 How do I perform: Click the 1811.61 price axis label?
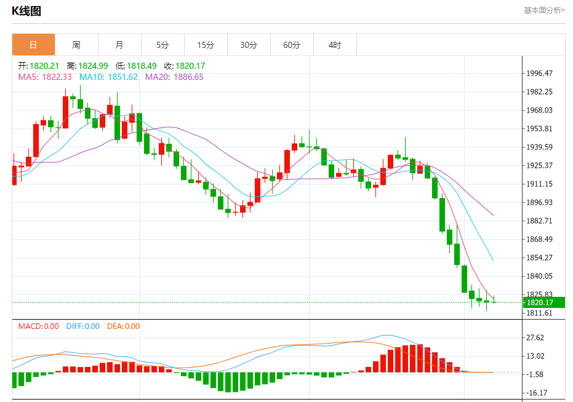click(x=539, y=313)
